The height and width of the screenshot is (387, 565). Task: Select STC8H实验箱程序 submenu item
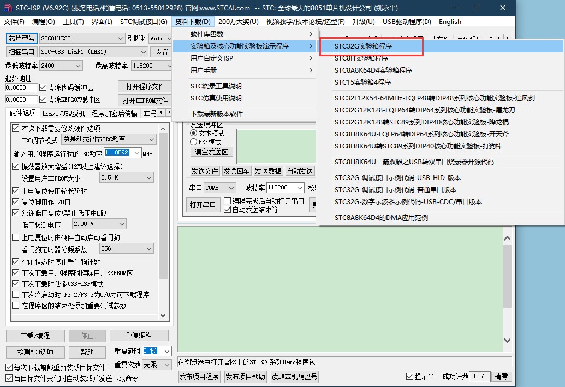point(441,58)
